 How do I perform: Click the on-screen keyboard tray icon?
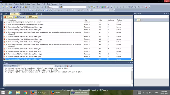[x=139, y=93]
